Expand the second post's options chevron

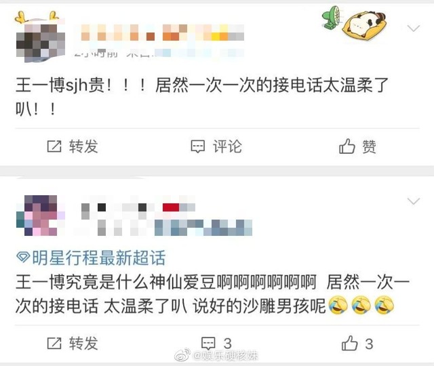[x=414, y=201]
